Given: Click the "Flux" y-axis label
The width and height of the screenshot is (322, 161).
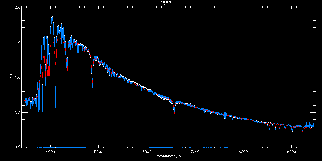Looking at the screenshot, I should [x=11, y=77].
